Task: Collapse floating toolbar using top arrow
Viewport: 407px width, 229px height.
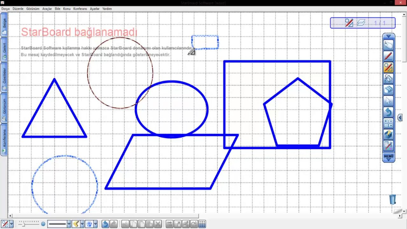Action: tap(389, 37)
